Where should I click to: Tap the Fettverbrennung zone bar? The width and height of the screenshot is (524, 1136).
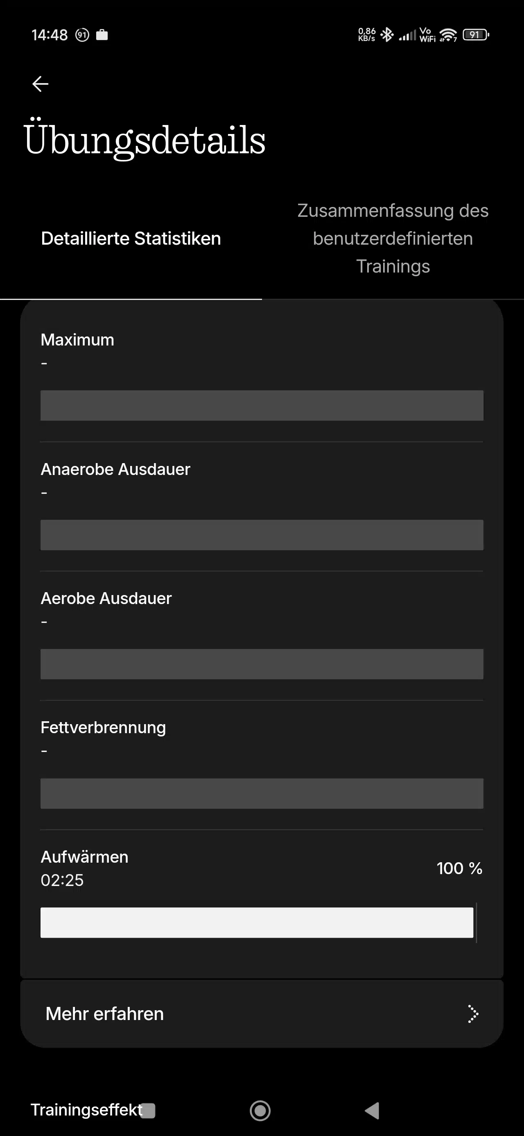(x=262, y=793)
